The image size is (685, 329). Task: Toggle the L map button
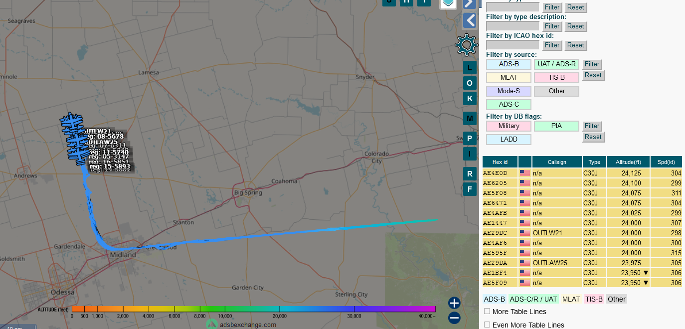[470, 67]
